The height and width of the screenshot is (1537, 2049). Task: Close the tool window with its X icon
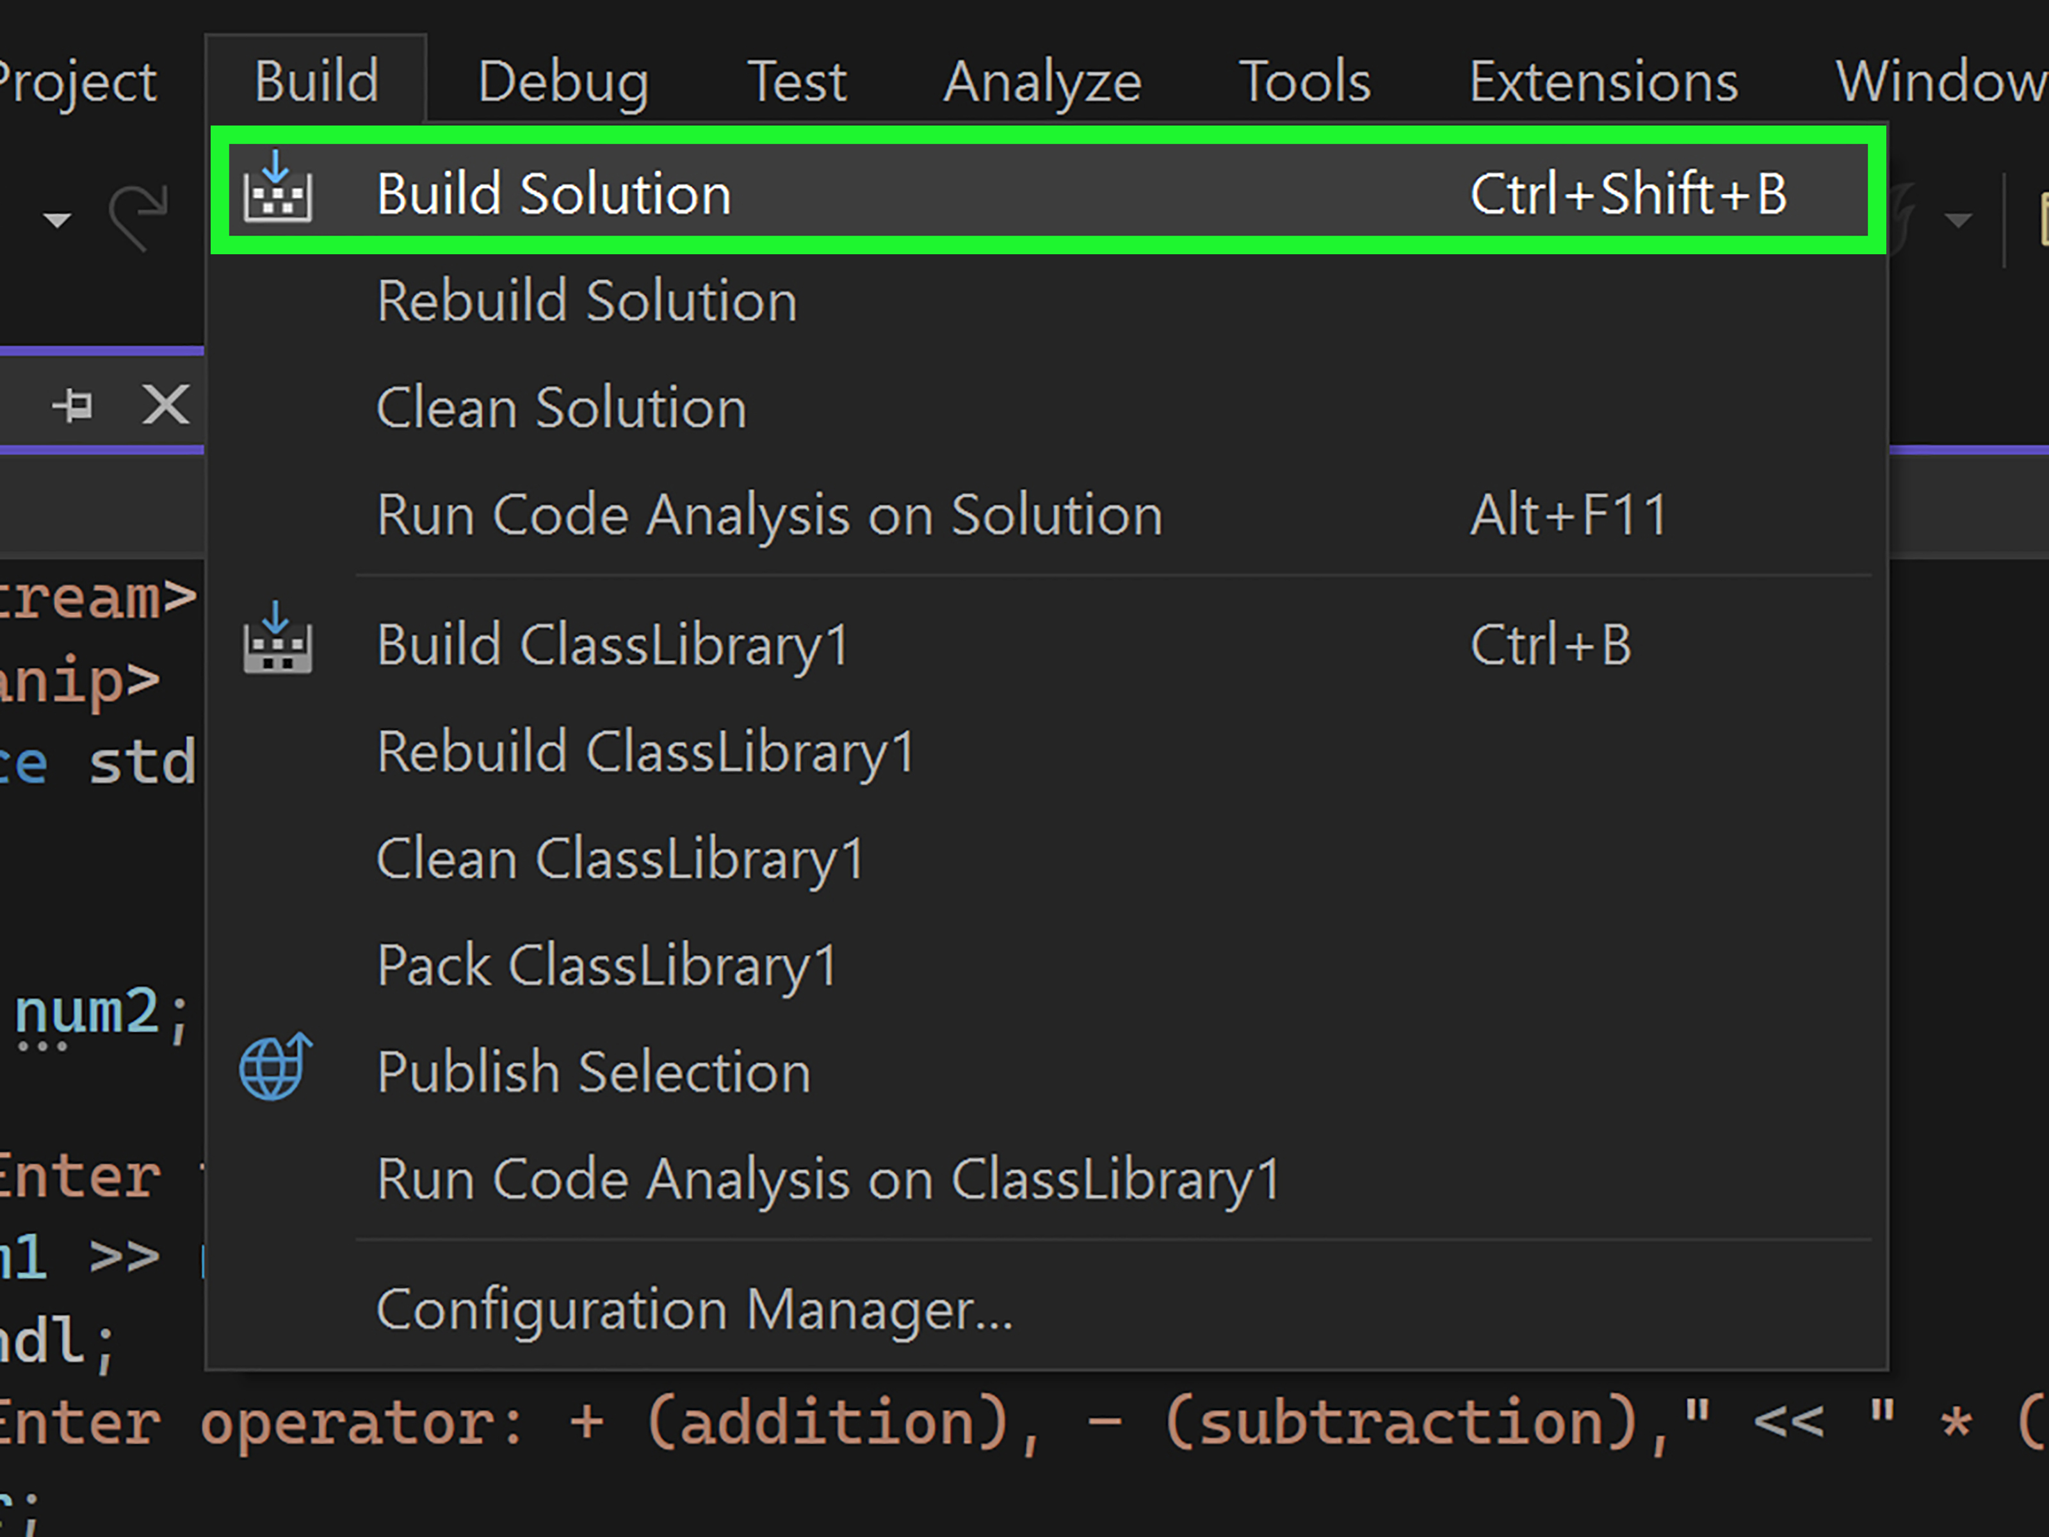pos(165,403)
